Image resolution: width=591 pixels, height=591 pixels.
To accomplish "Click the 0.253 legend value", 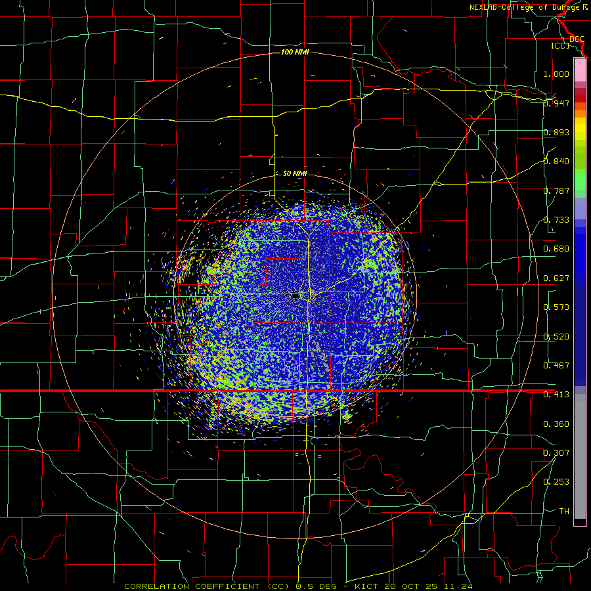I will 556,482.
